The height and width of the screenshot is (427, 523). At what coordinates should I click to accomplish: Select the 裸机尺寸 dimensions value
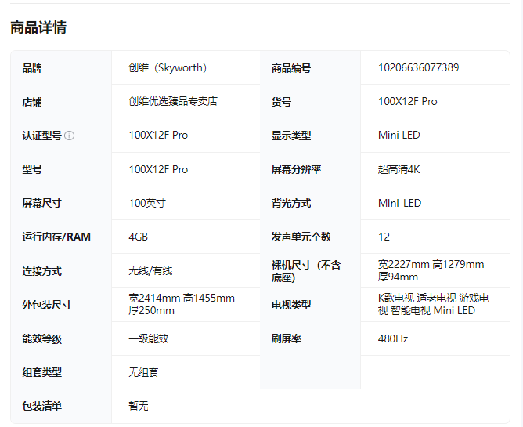[431, 270]
